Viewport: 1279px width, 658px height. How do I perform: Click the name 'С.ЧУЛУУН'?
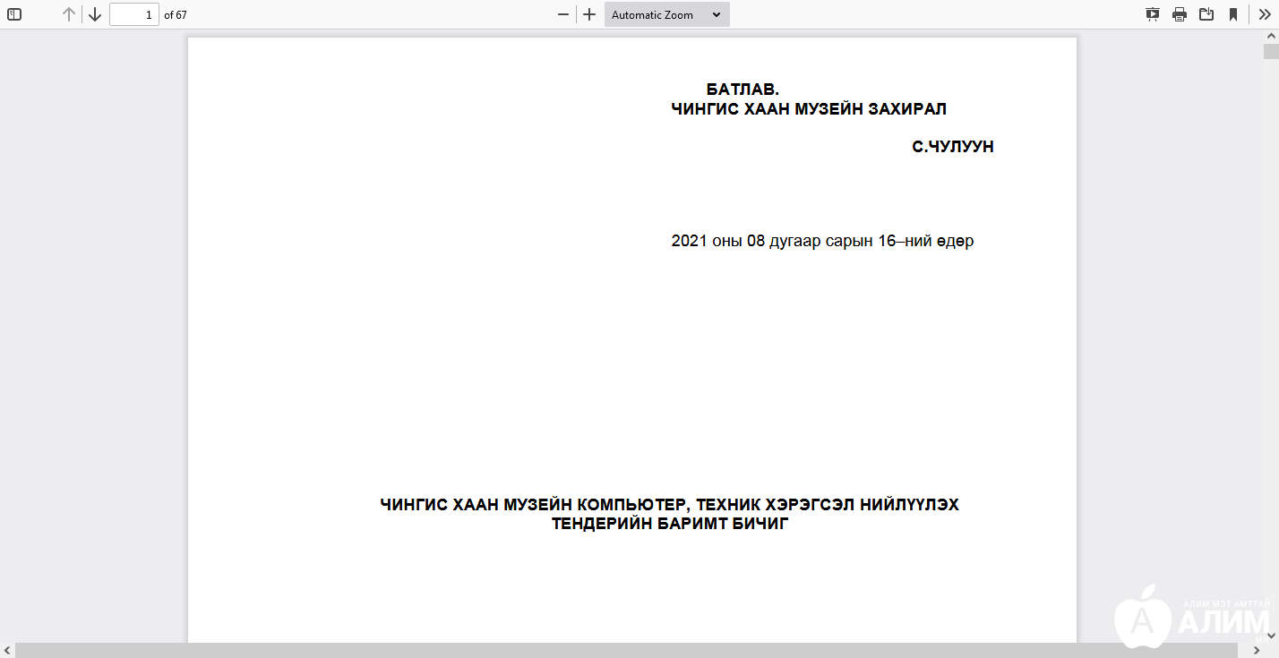tap(953, 147)
